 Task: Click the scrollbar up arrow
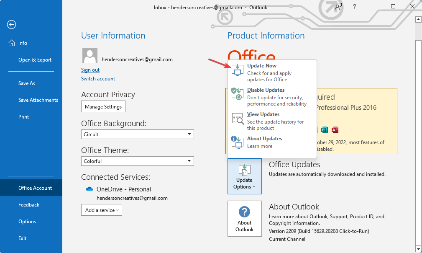(418, 19)
